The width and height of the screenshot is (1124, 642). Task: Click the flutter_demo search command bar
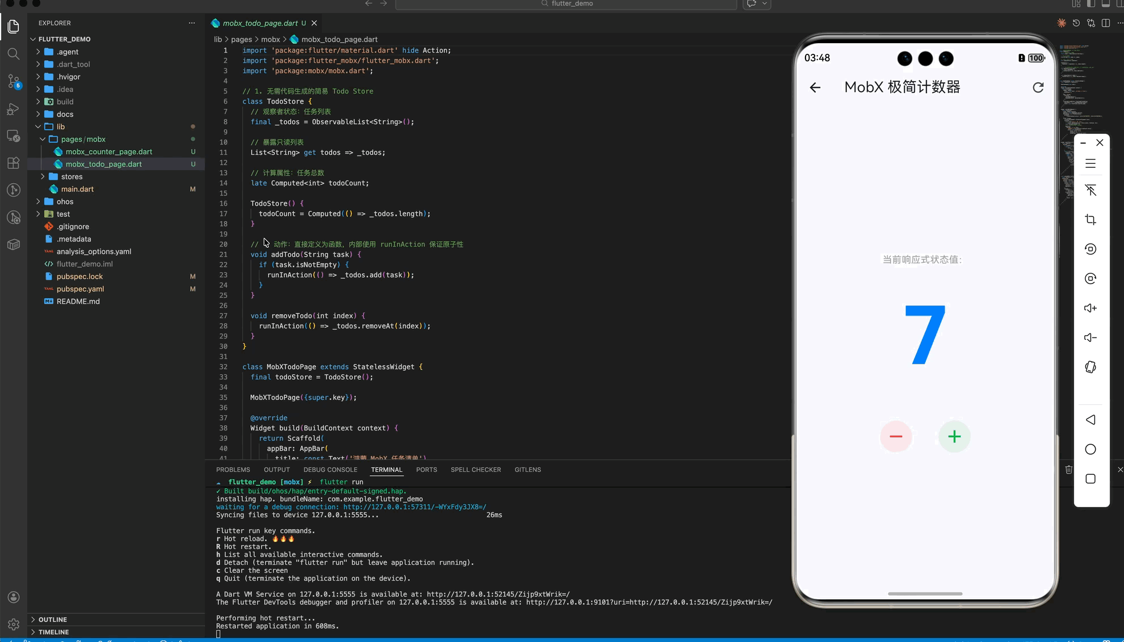click(566, 4)
